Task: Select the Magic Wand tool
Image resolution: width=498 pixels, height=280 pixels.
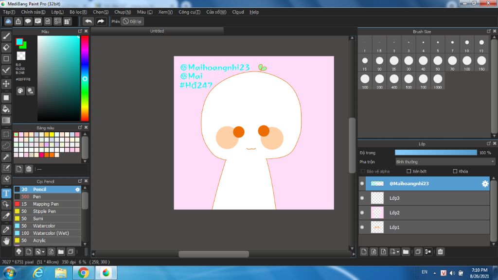Action: (x=6, y=157)
